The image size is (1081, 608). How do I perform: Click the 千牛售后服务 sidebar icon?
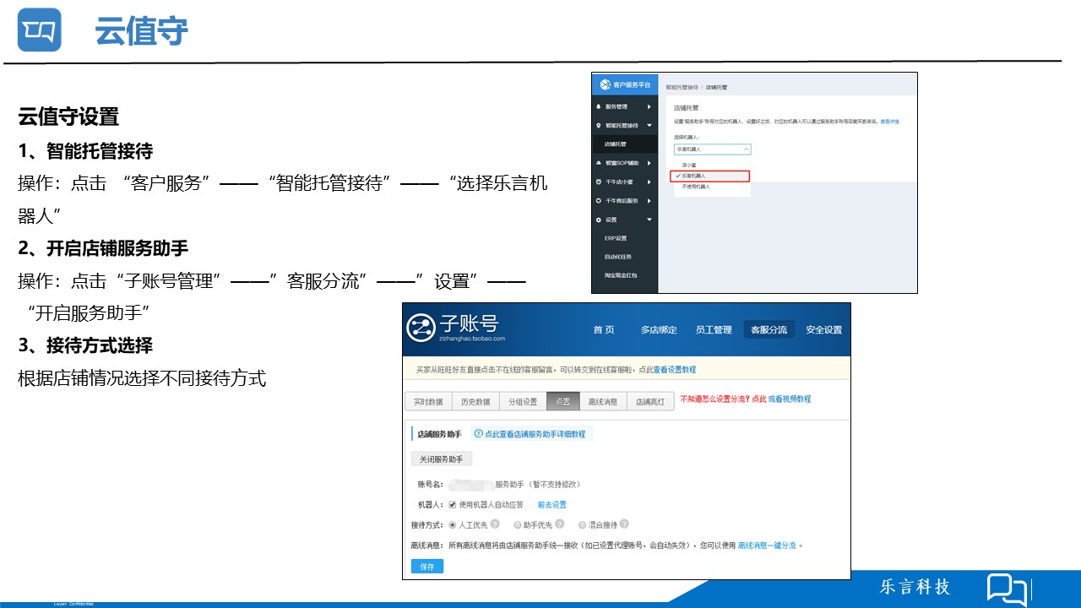pyautogui.click(x=598, y=201)
